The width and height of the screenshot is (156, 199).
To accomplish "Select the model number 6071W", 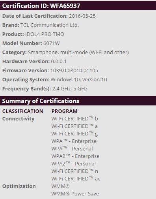I will [52, 43].
